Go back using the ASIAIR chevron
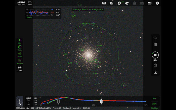 [x=17, y=3]
